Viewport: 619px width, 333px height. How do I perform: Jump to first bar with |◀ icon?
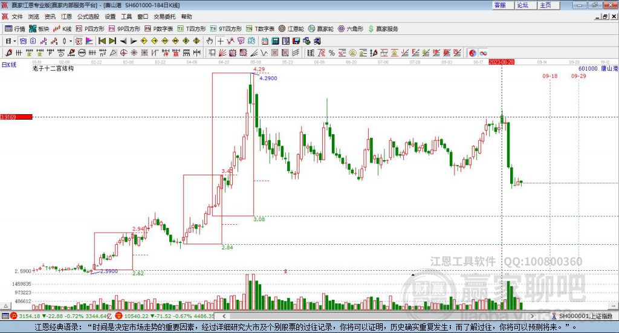(102, 41)
